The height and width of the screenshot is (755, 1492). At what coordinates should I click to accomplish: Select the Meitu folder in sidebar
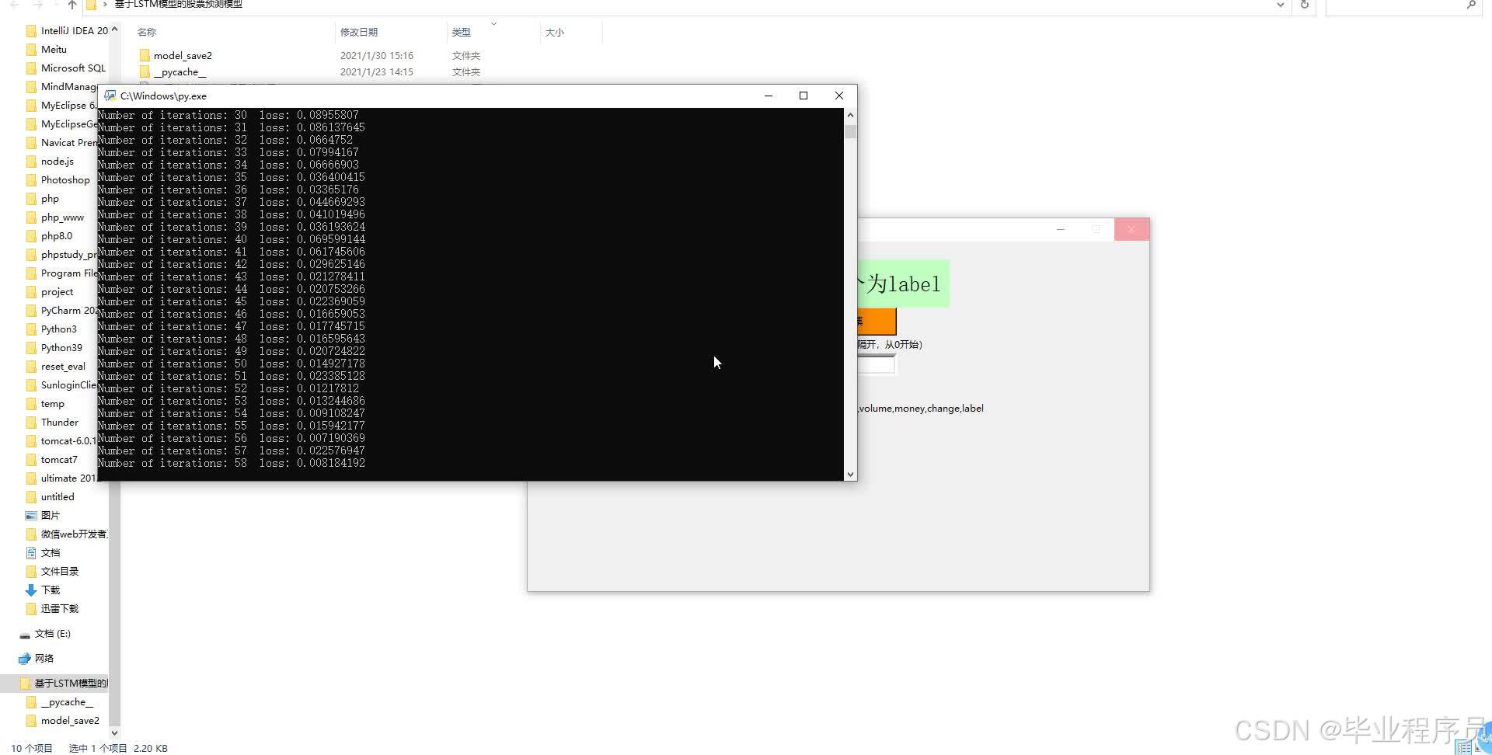tap(47, 50)
